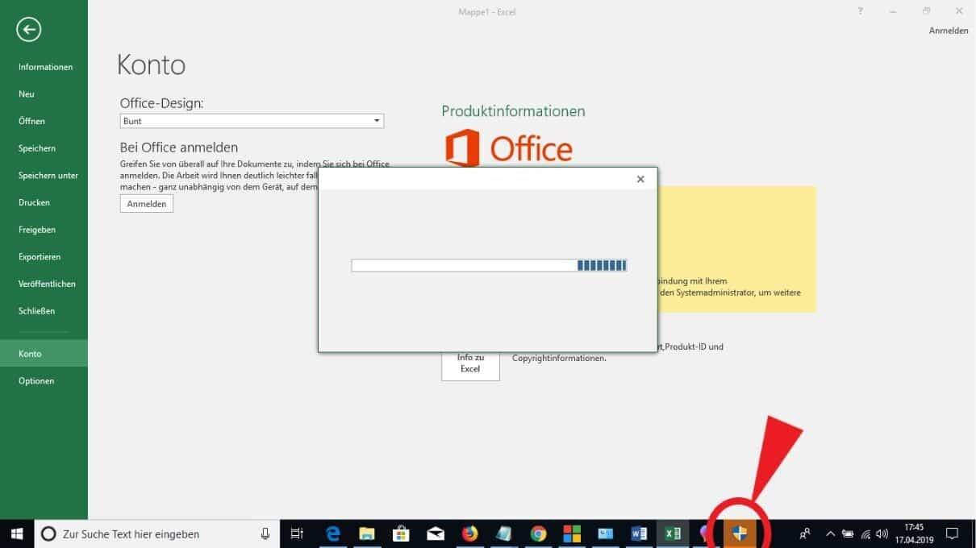The height and width of the screenshot is (548, 976).
Task: Click the Anmelden button under Bei Office anmelden
Action: coord(146,204)
